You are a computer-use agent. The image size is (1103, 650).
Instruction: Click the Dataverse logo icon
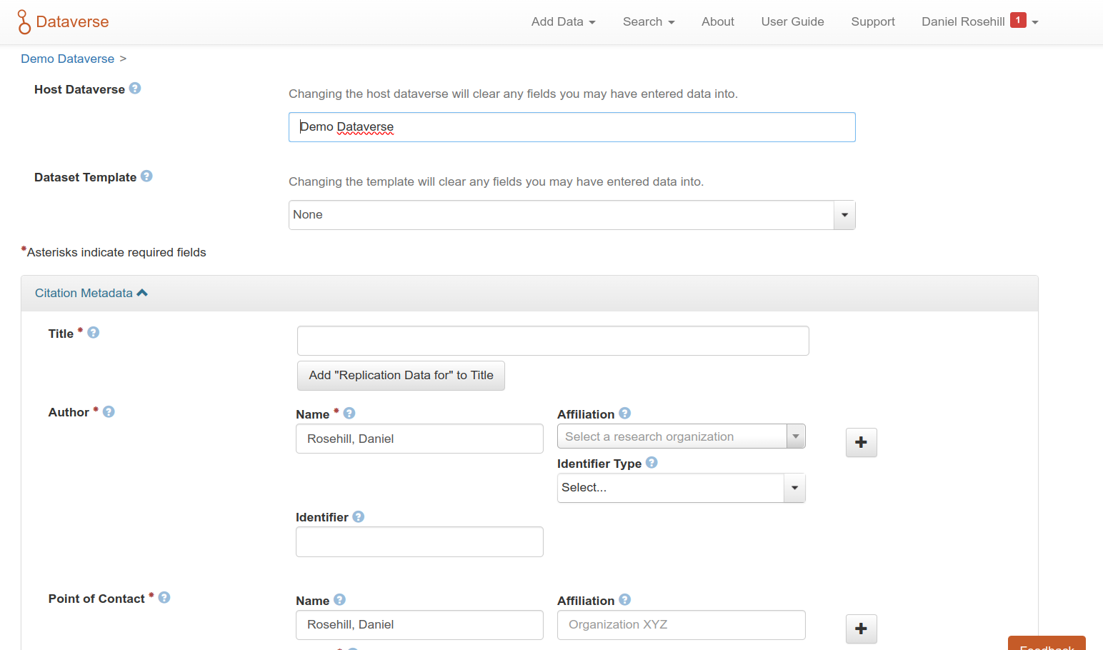click(24, 22)
